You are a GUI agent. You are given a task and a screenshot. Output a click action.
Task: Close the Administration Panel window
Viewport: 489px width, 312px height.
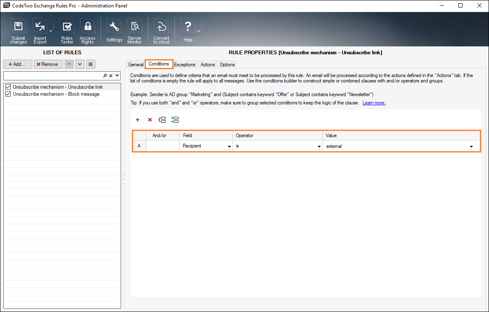click(479, 6)
